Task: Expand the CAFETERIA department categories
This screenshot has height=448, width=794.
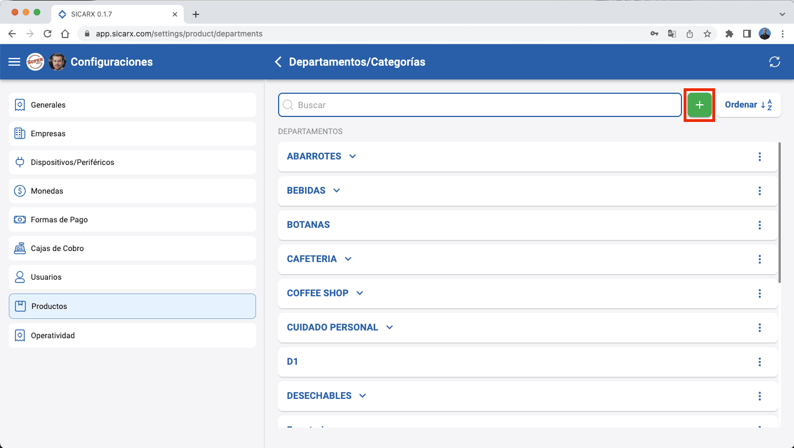Action: (x=348, y=259)
